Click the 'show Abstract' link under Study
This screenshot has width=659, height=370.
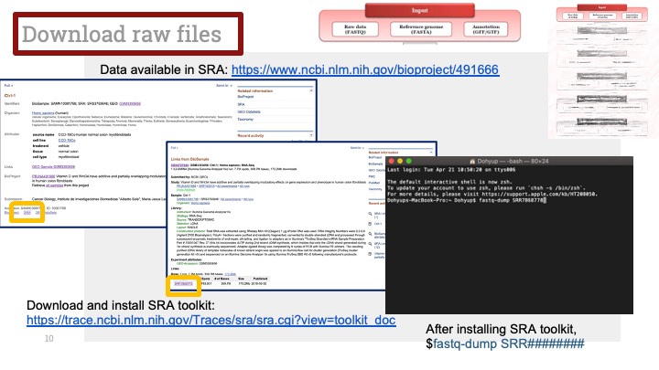[x=186, y=190]
